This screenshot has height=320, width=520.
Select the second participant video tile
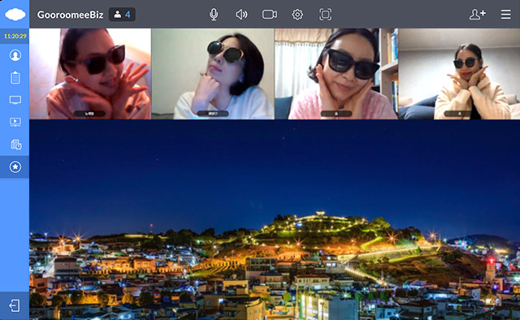(213, 74)
